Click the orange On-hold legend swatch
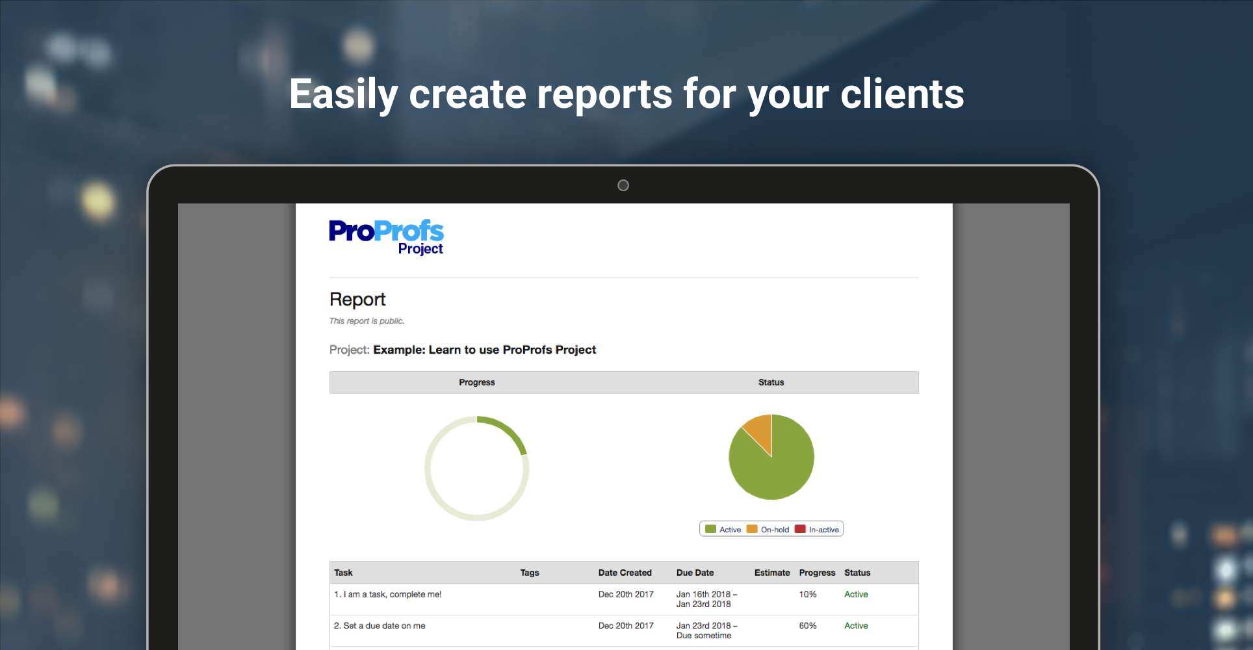 (x=752, y=529)
